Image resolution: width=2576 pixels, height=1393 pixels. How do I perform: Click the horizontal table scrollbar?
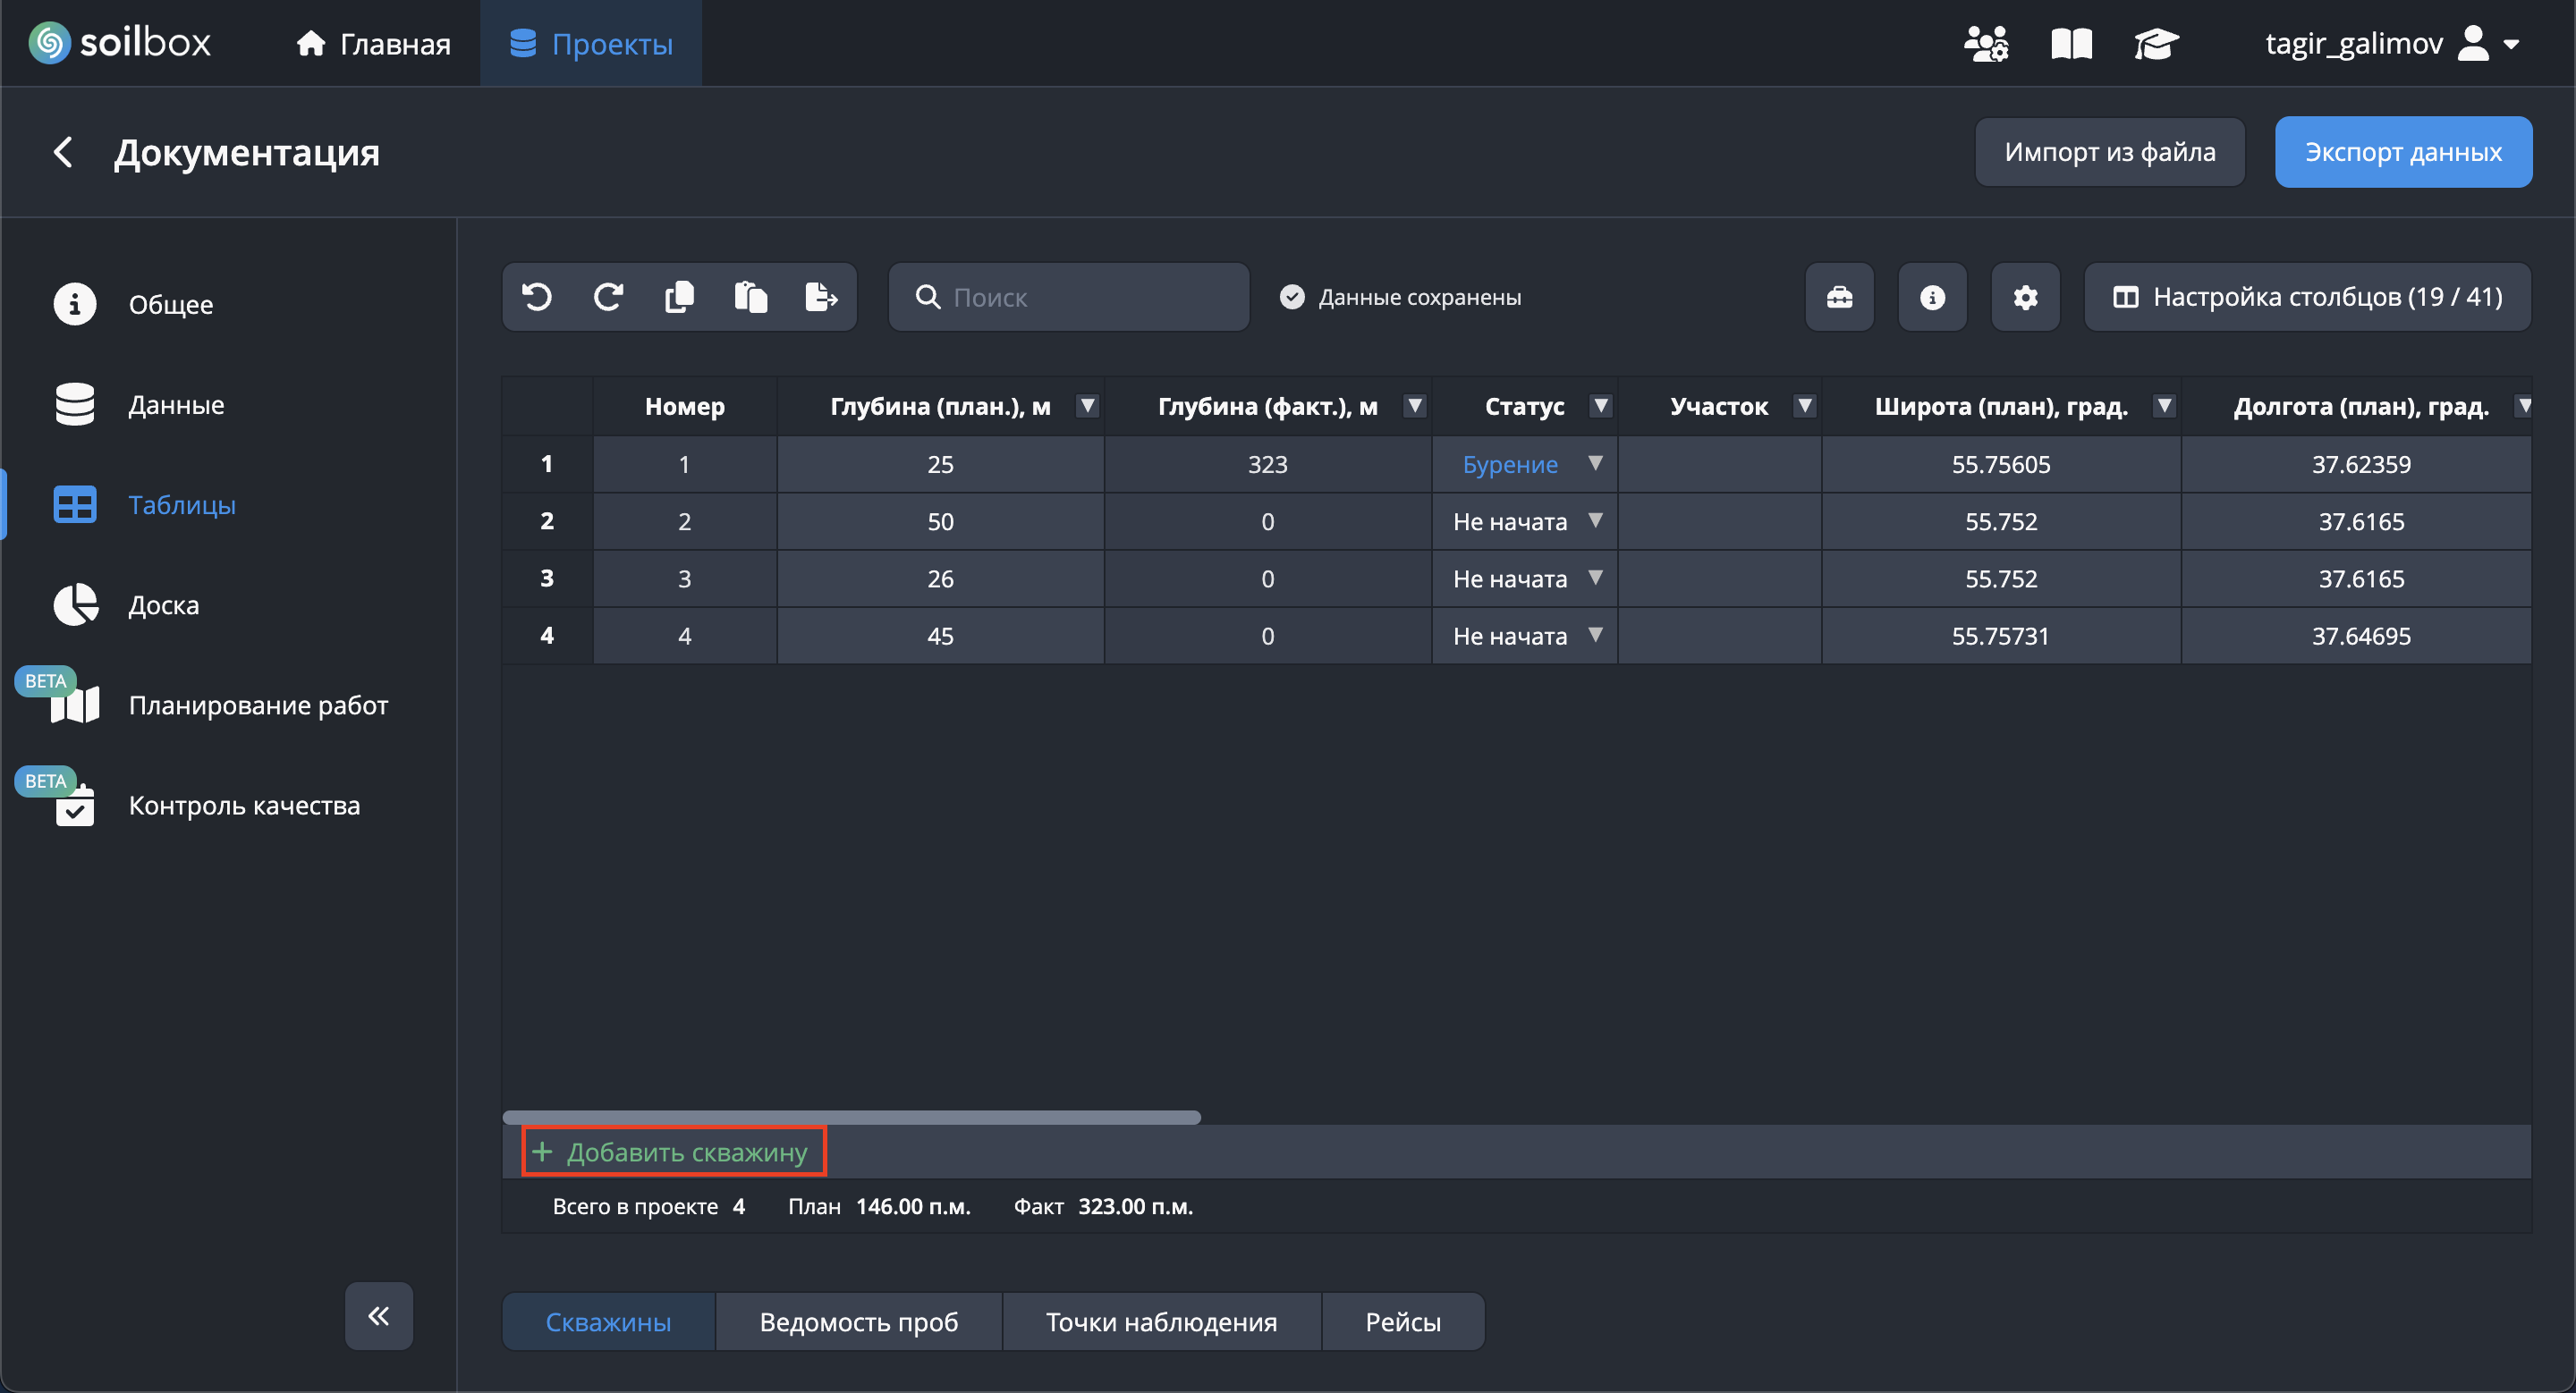click(851, 1118)
